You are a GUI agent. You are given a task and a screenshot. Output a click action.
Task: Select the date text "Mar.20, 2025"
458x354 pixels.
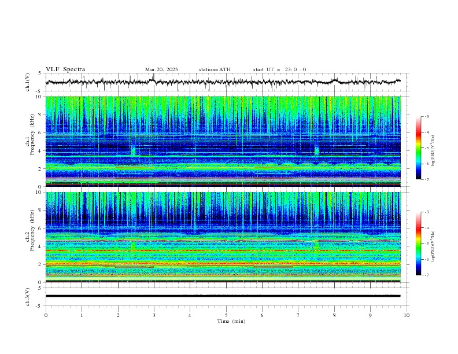pyautogui.click(x=161, y=69)
